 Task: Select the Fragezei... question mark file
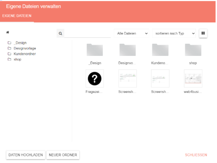pyautogui.click(x=95, y=78)
